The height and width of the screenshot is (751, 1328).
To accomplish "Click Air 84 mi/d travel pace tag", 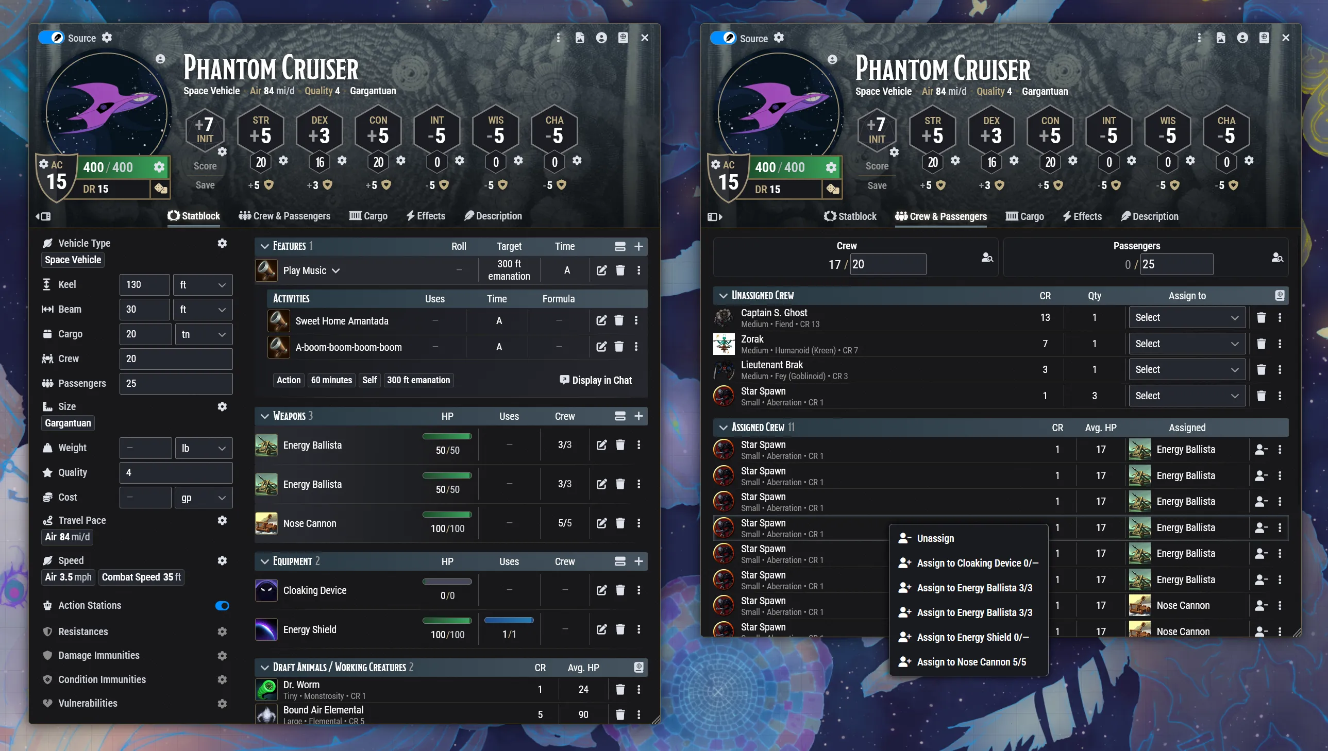I will [x=67, y=537].
